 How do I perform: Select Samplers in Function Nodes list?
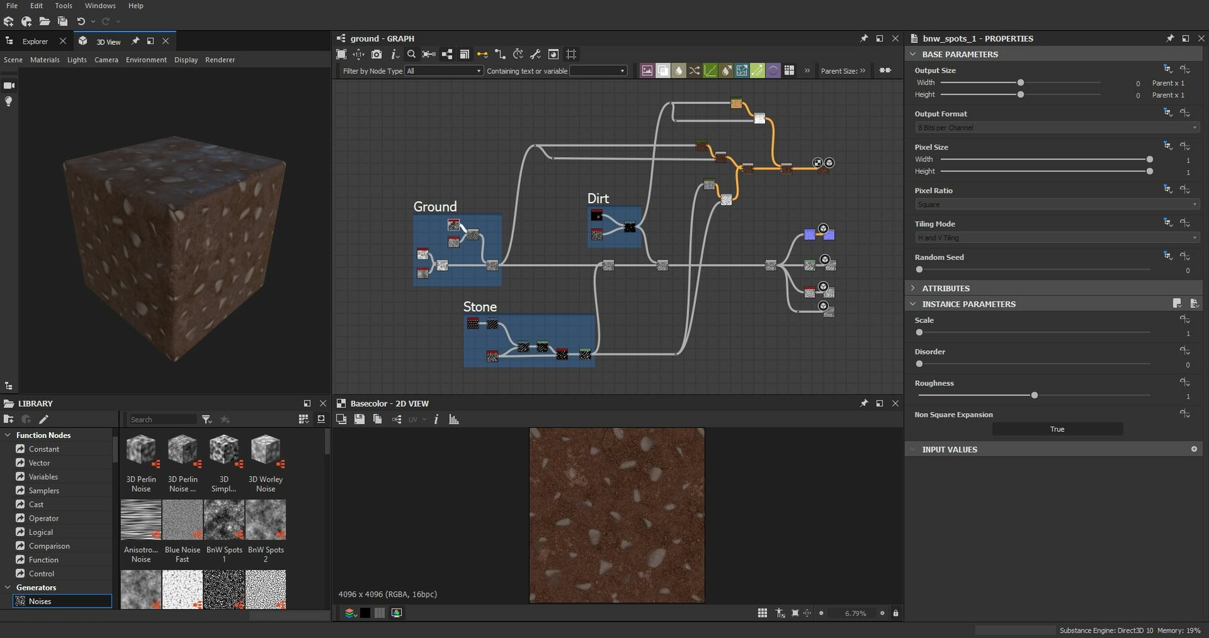click(44, 490)
